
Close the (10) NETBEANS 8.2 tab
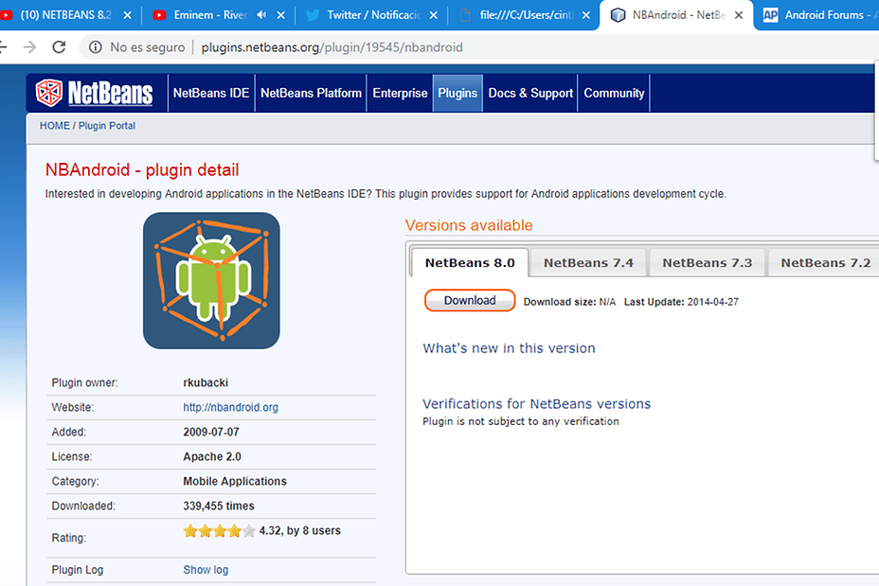point(127,15)
